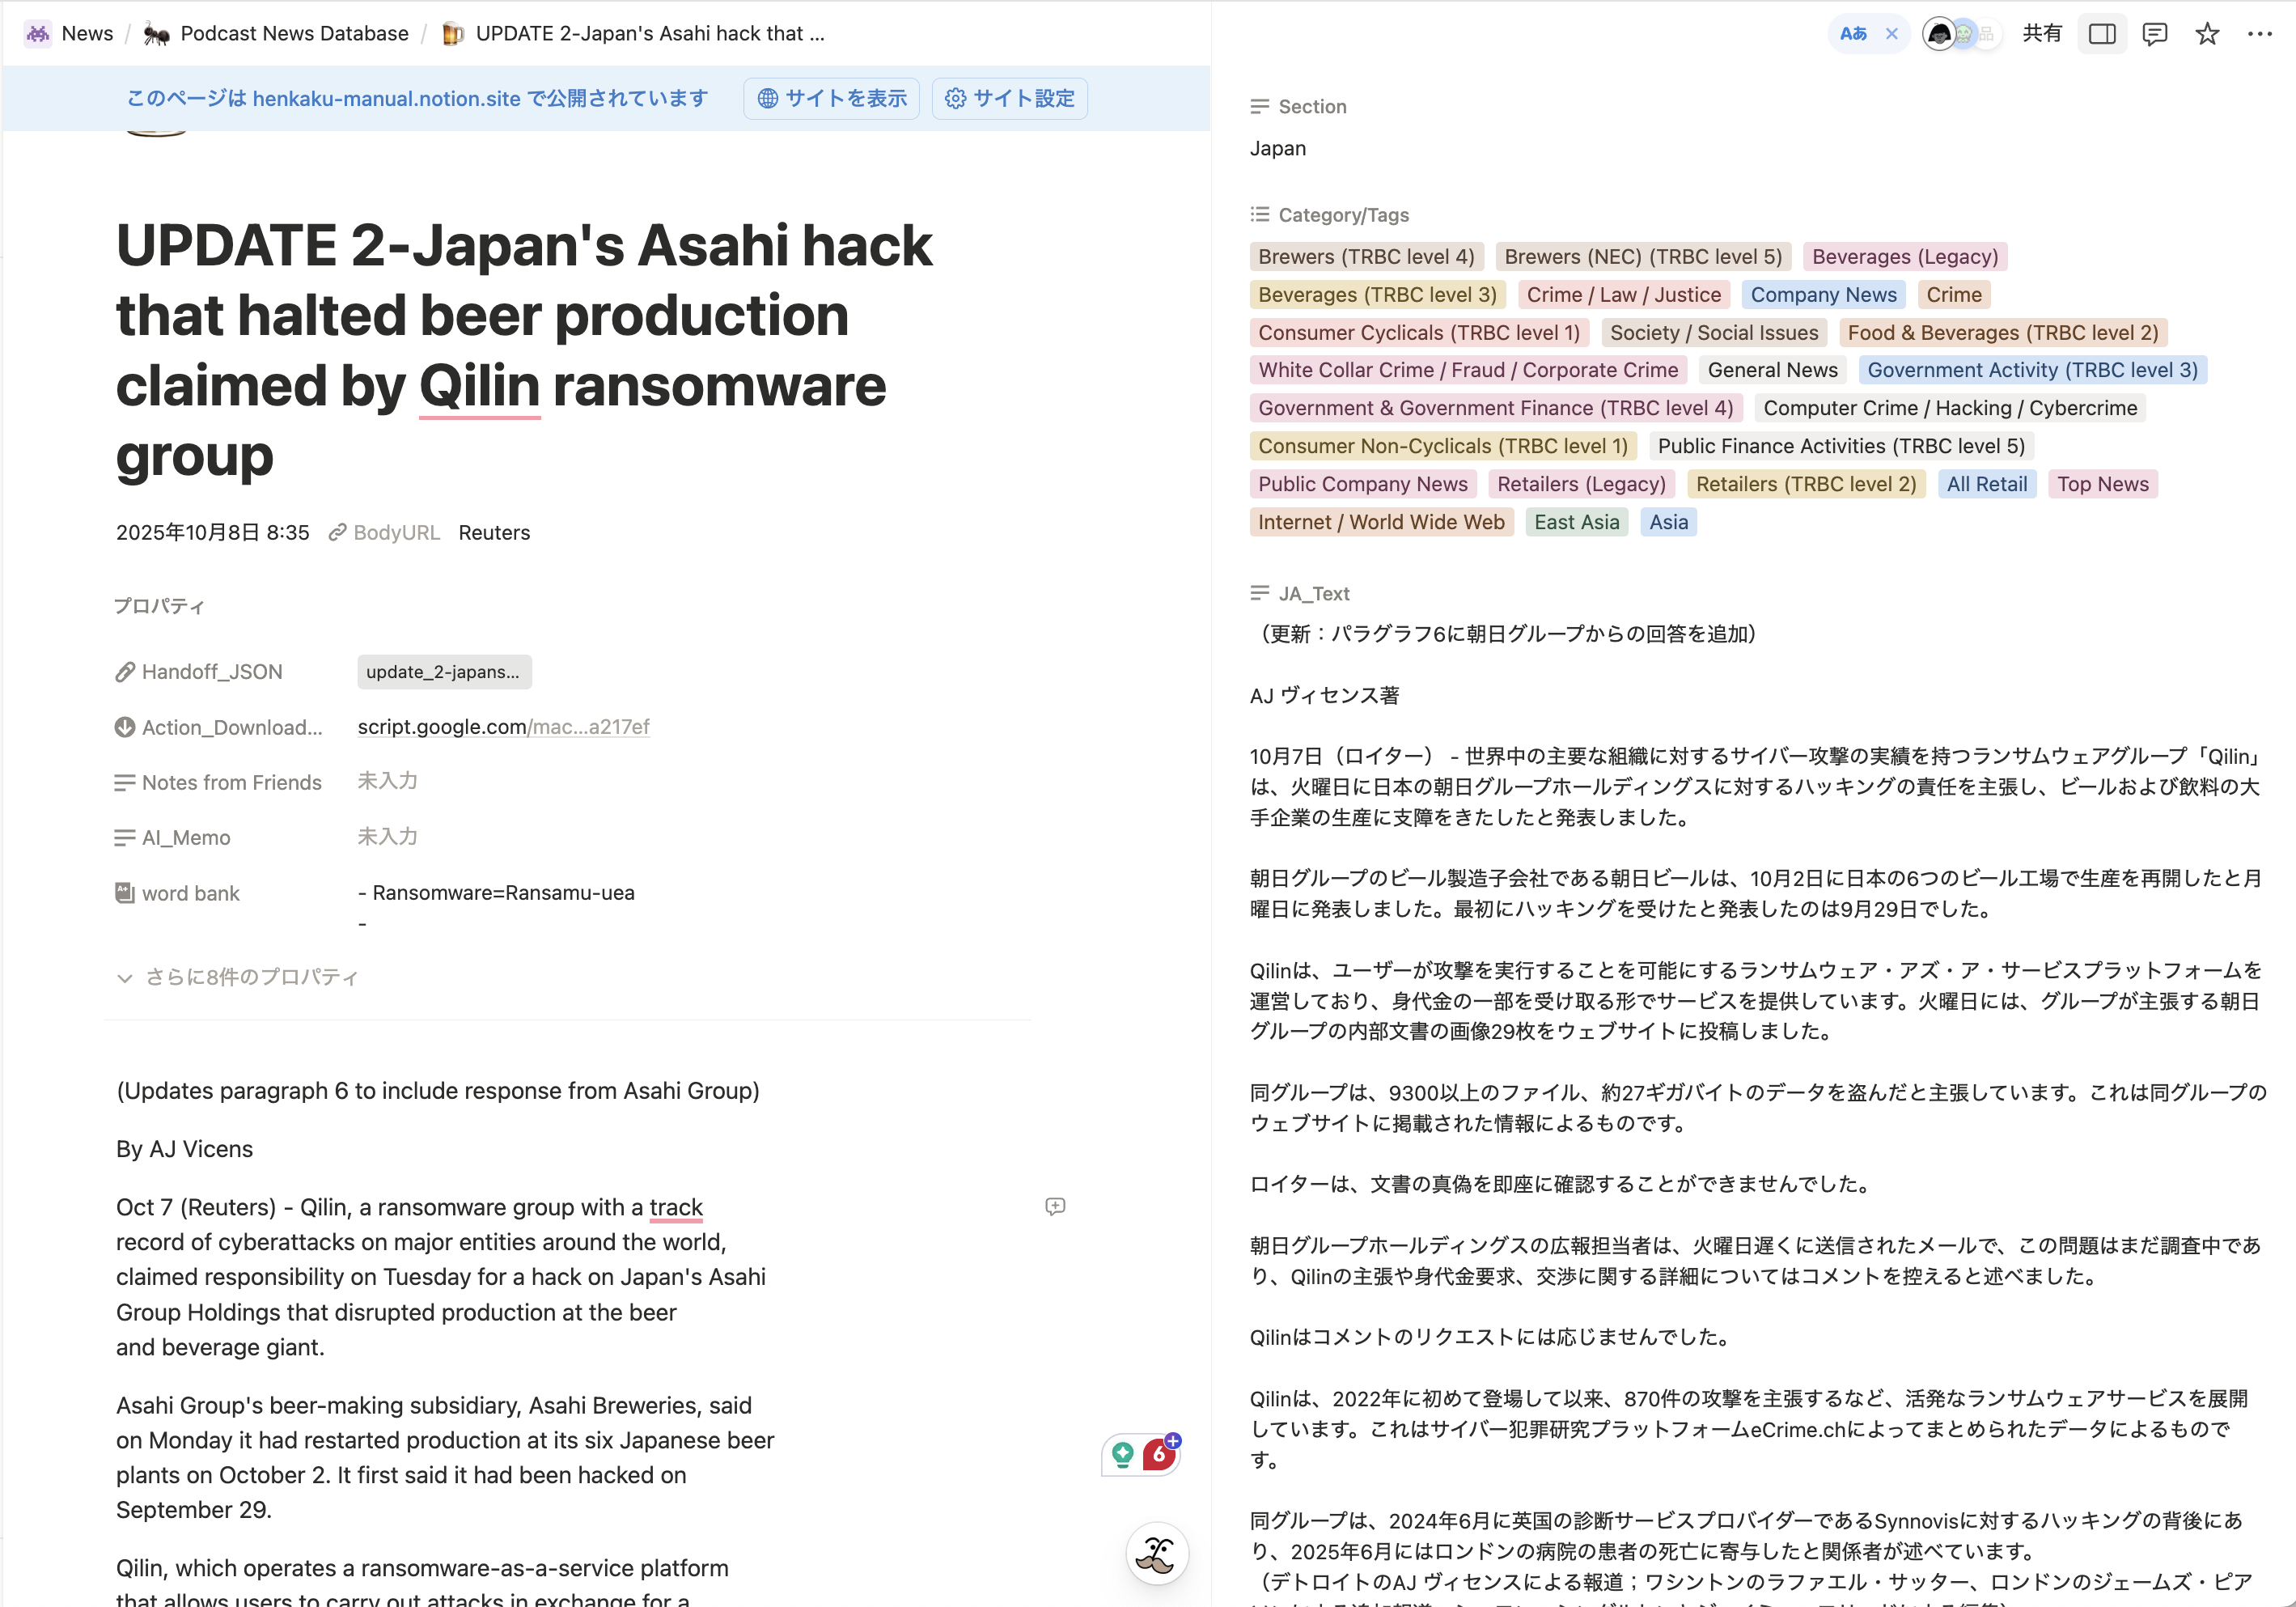Open the update_2-japans file attachment
Screen dimensions: 2296x1607
coord(443,672)
